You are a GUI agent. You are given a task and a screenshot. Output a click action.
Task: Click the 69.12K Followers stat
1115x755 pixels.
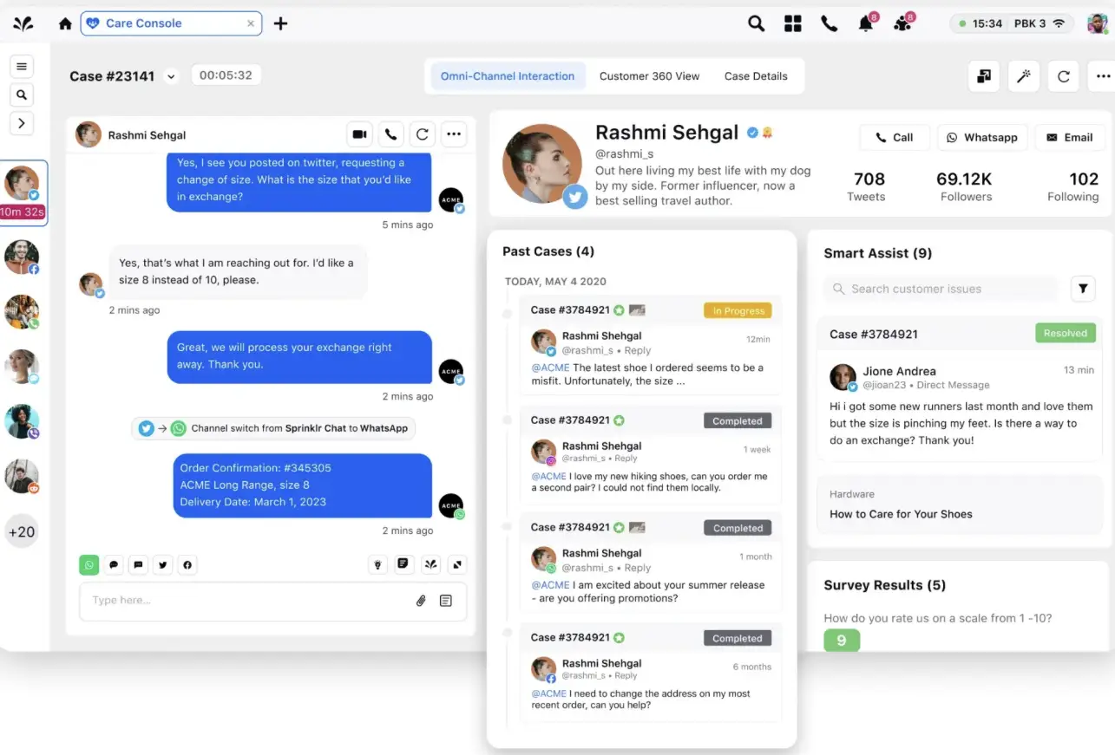[964, 186]
